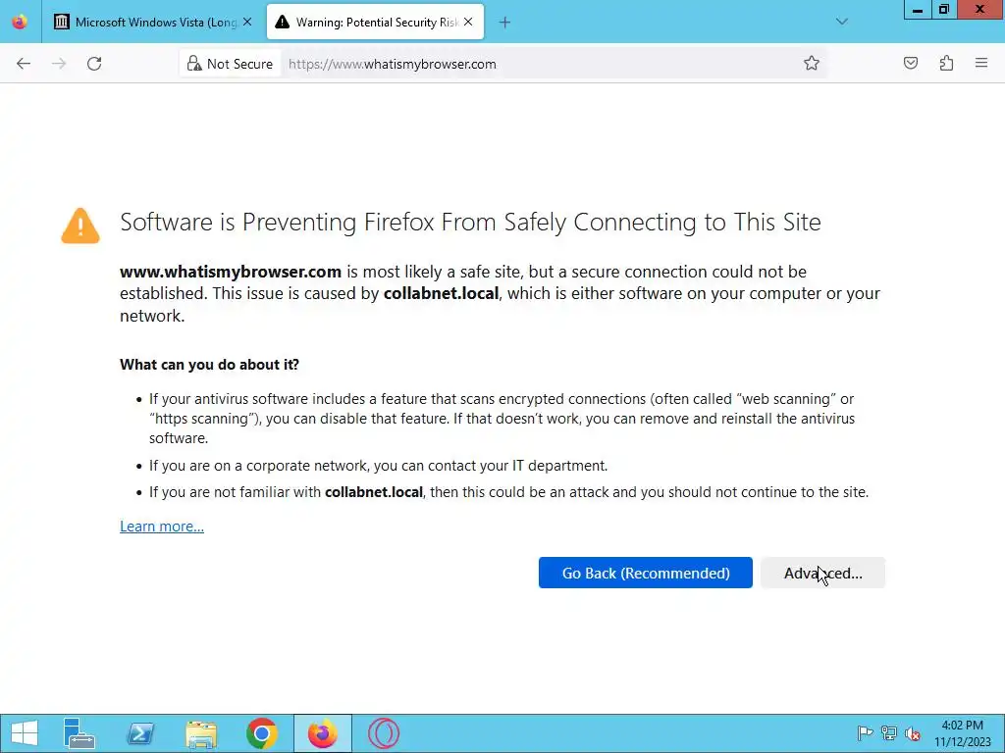Viewport: 1005px width, 753px height.
Task: Close the Microsoft Windows Vista tab
Action: click(x=247, y=23)
